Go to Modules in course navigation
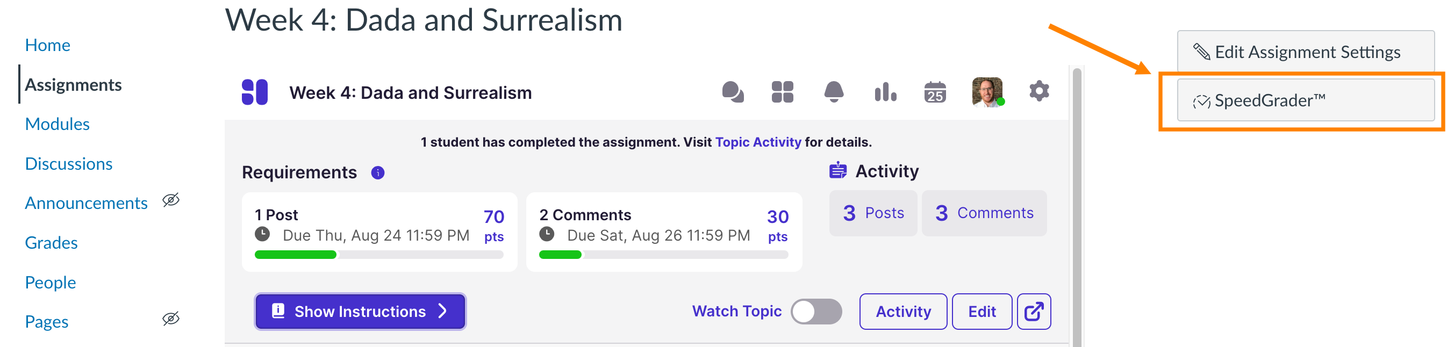Screen dimensions: 1447x347 tap(58, 124)
